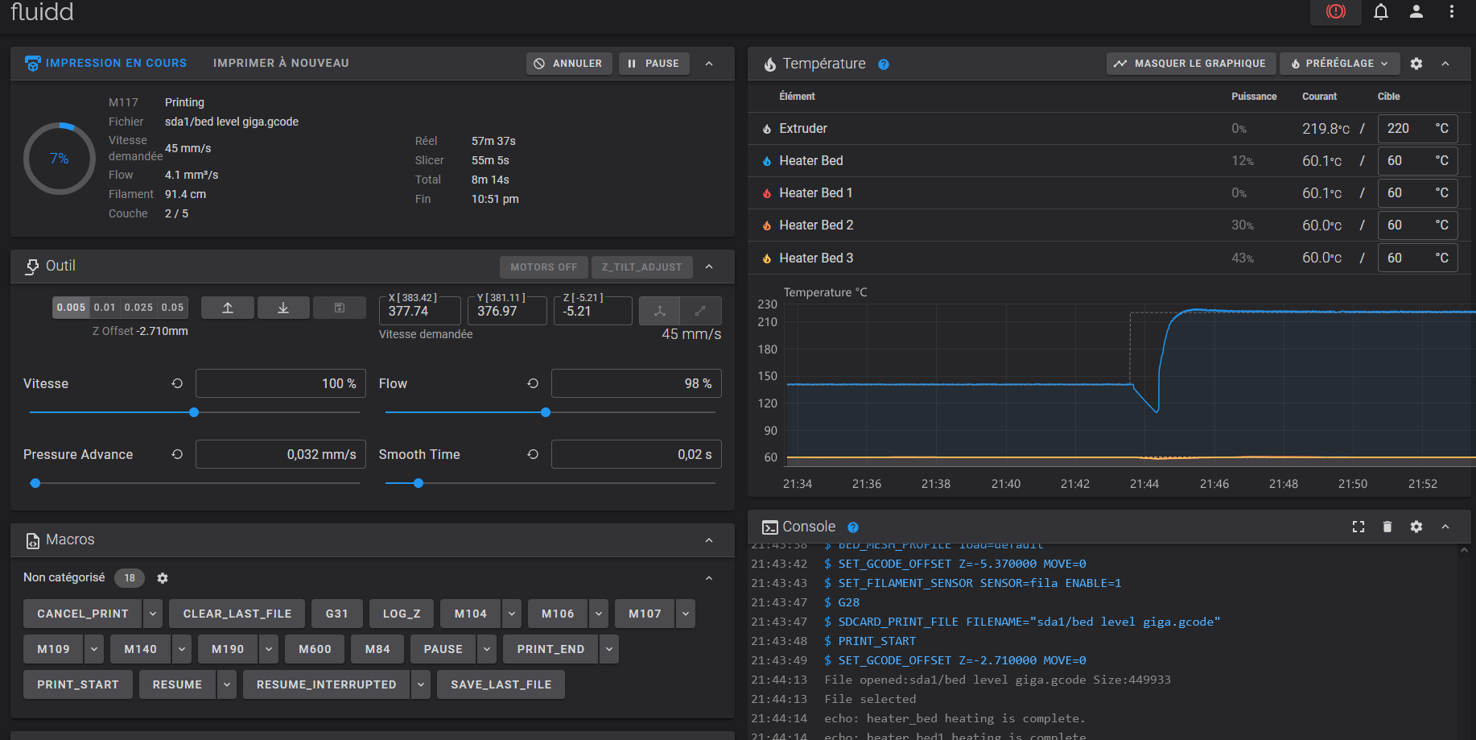
Task: Expand console to fullscreen
Action: point(1358,527)
